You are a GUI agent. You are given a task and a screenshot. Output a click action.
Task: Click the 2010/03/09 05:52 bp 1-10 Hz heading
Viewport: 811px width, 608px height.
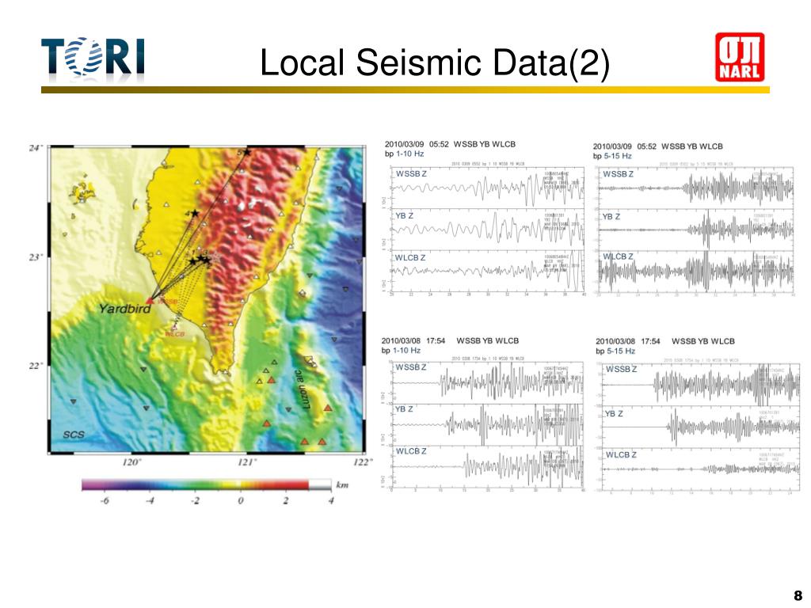(x=450, y=149)
